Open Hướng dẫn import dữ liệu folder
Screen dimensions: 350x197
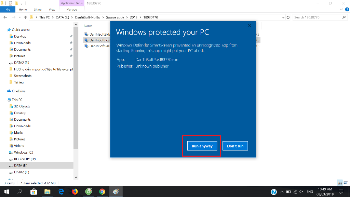(x=43, y=69)
